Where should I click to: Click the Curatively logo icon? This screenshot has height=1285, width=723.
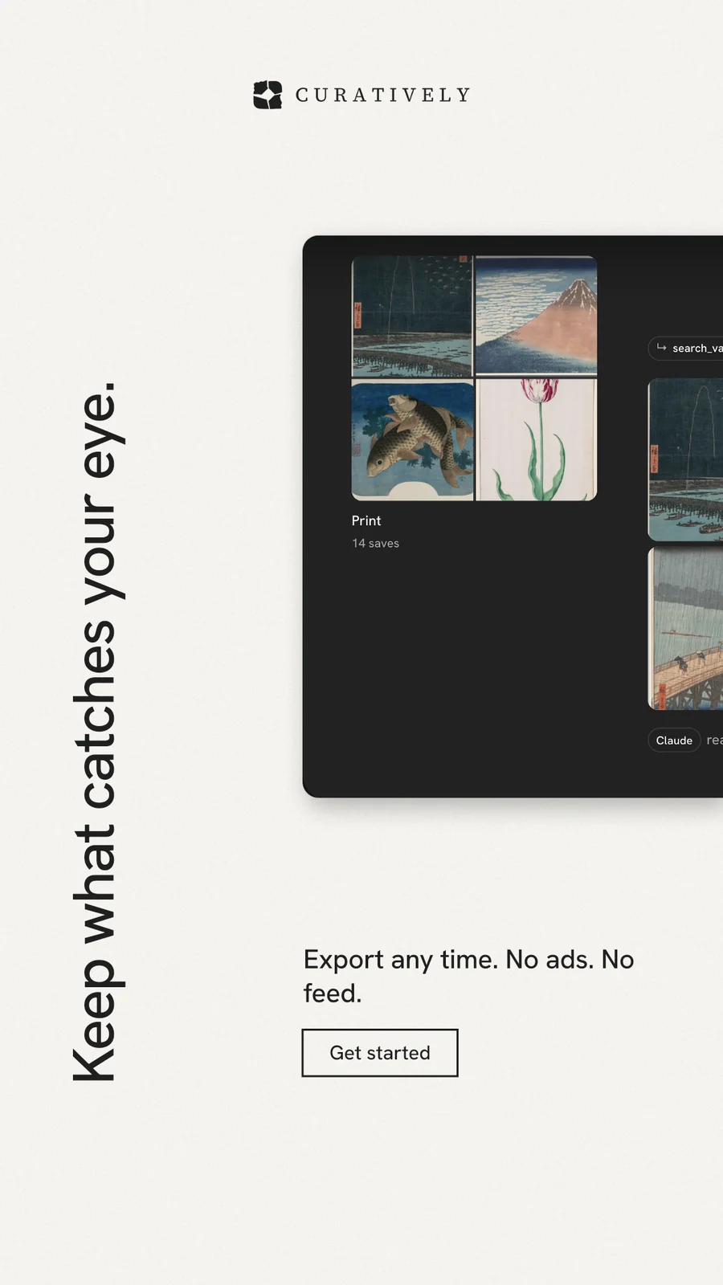coord(268,95)
